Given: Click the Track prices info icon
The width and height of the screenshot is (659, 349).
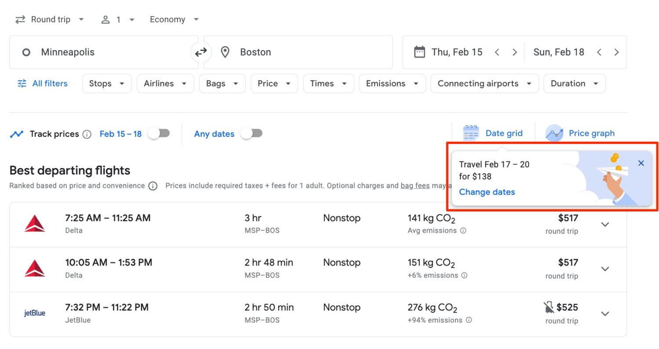Looking at the screenshot, I should tap(87, 134).
